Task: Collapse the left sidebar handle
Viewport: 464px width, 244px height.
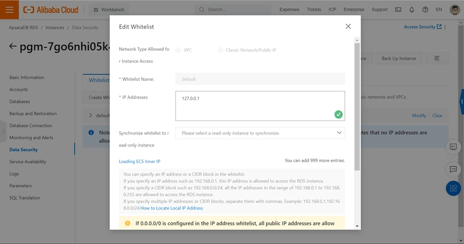Action: pos(3,132)
